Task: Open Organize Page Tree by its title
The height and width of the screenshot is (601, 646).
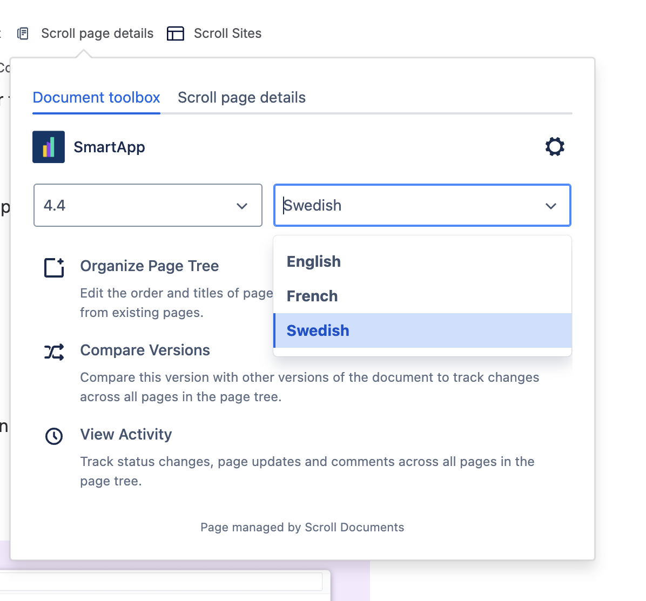Action: (x=150, y=266)
